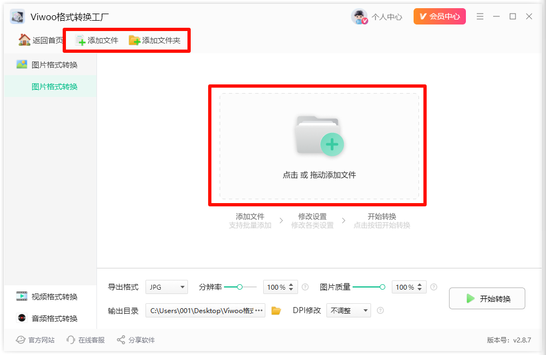This screenshot has width=546, height=355.
Task: Adjust the 分辨率 slider handle
Action: (x=240, y=287)
